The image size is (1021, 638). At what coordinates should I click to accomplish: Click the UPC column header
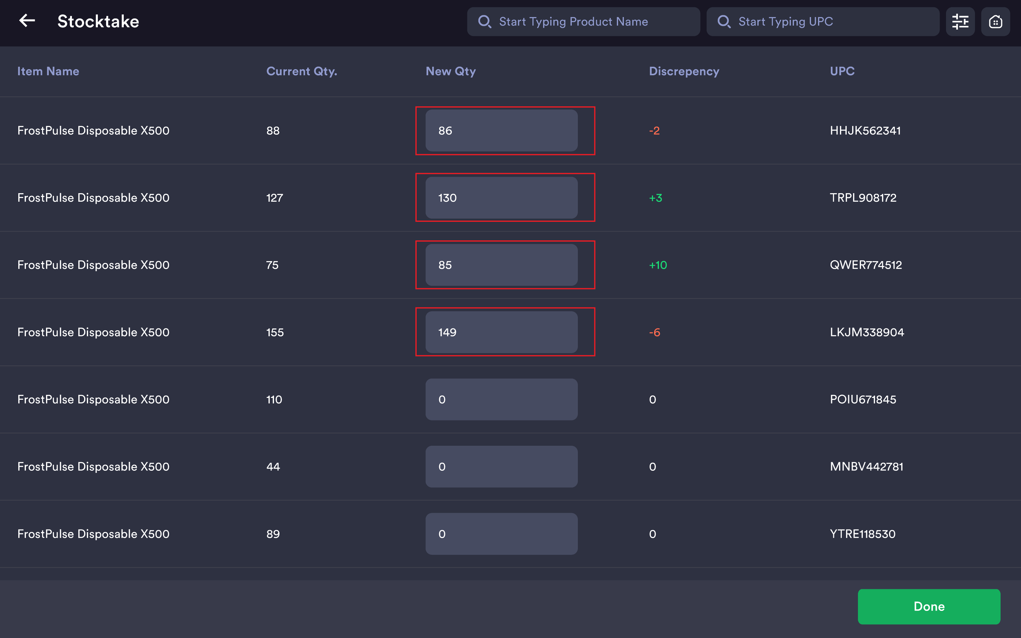point(842,71)
